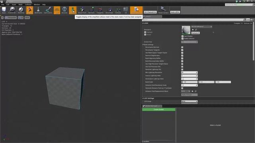Collapse the LOD0 section
Image resolution: width=255 pixels, height=143 pixels.
click(143, 23)
